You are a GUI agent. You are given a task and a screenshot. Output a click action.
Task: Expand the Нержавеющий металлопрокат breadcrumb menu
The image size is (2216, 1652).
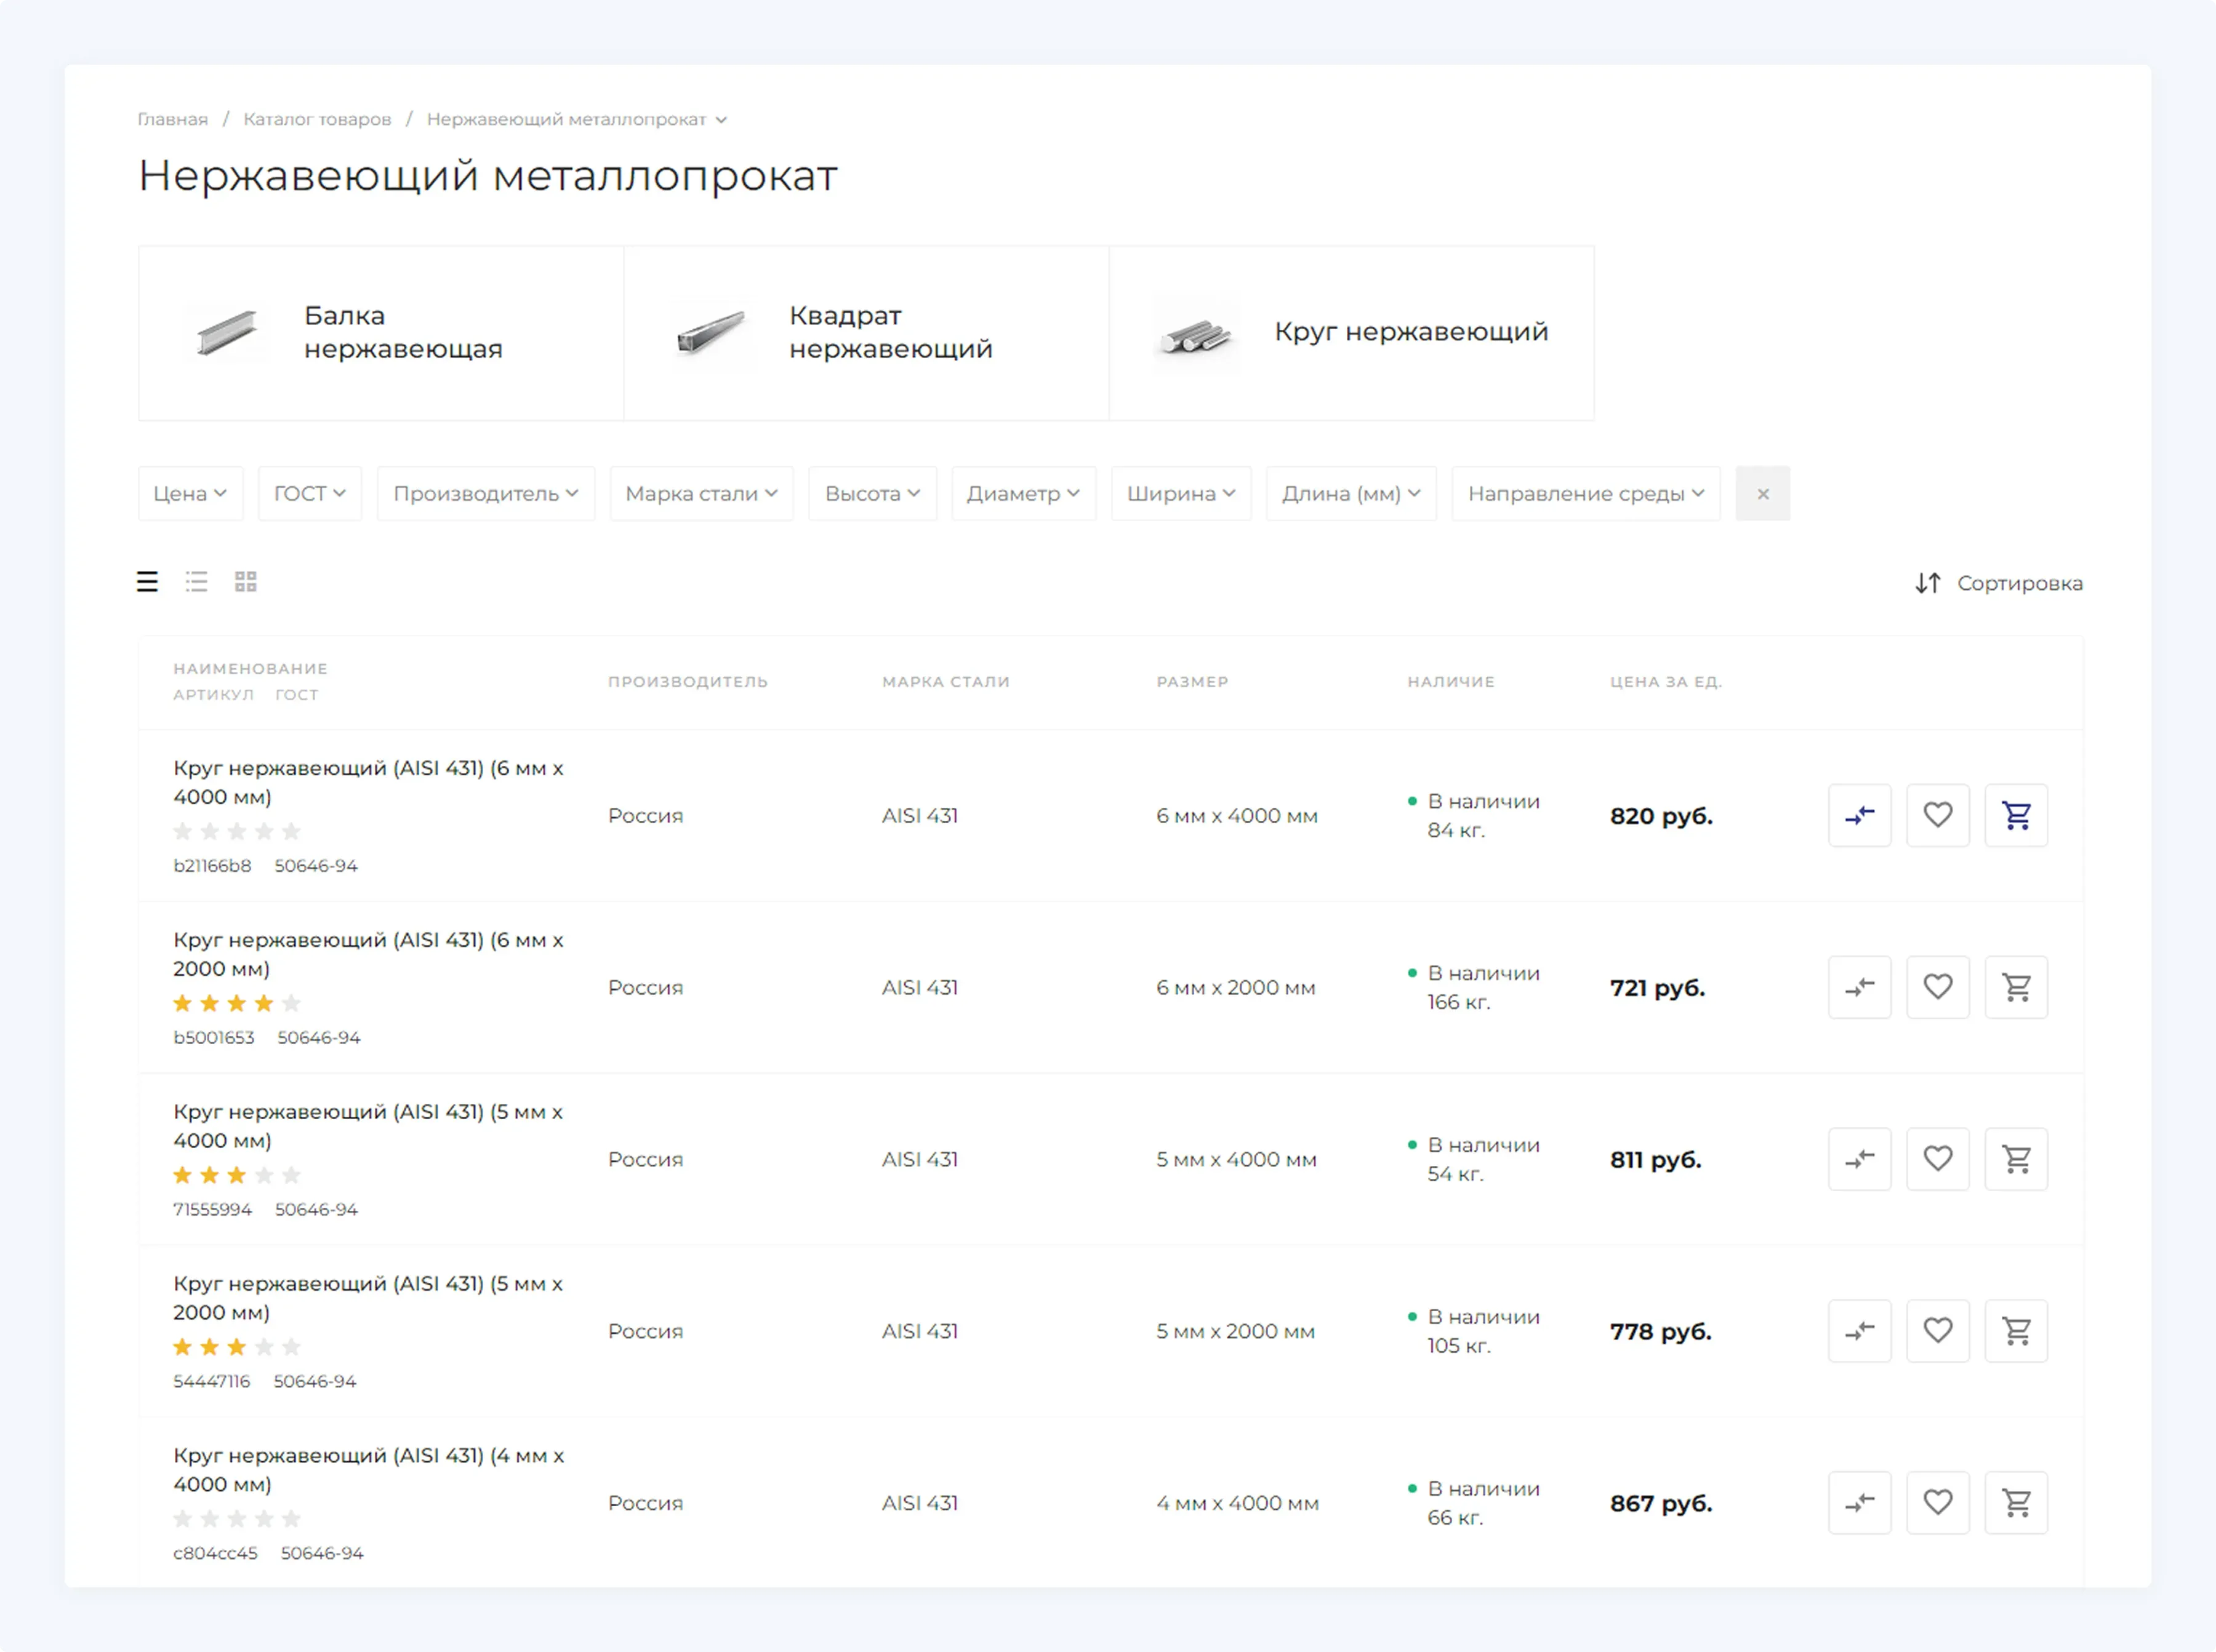[720, 120]
